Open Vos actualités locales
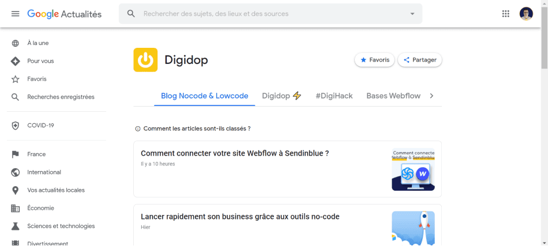Image resolution: width=548 pixels, height=246 pixels. click(57, 190)
